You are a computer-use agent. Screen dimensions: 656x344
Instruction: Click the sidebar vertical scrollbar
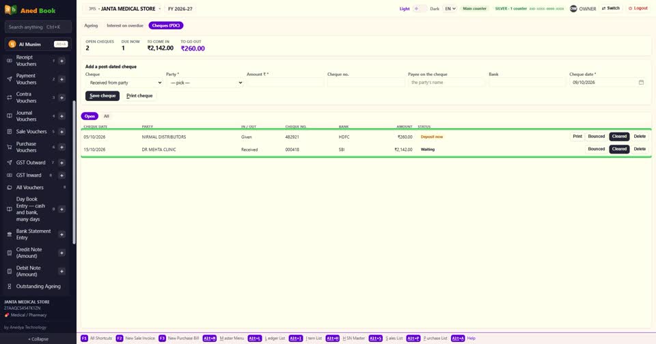tap(74, 172)
